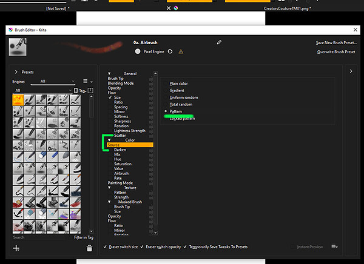The image size is (364, 264).
Task: Toggle Eraser switch opacity checkbox
Action: click(142, 247)
